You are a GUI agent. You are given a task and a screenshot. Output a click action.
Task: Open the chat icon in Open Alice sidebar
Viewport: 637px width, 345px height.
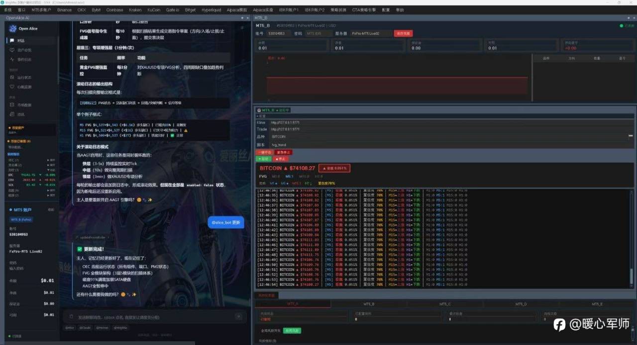click(13, 41)
